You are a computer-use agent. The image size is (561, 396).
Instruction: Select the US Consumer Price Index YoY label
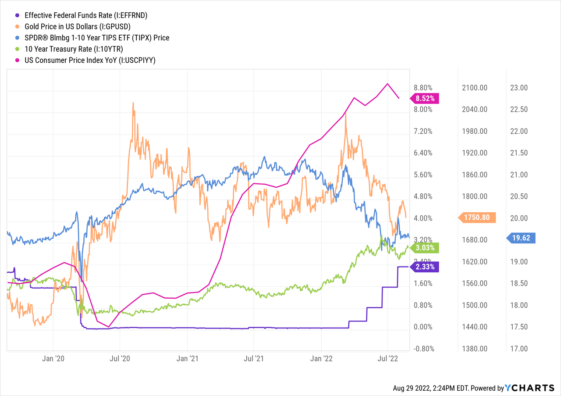[x=90, y=61]
